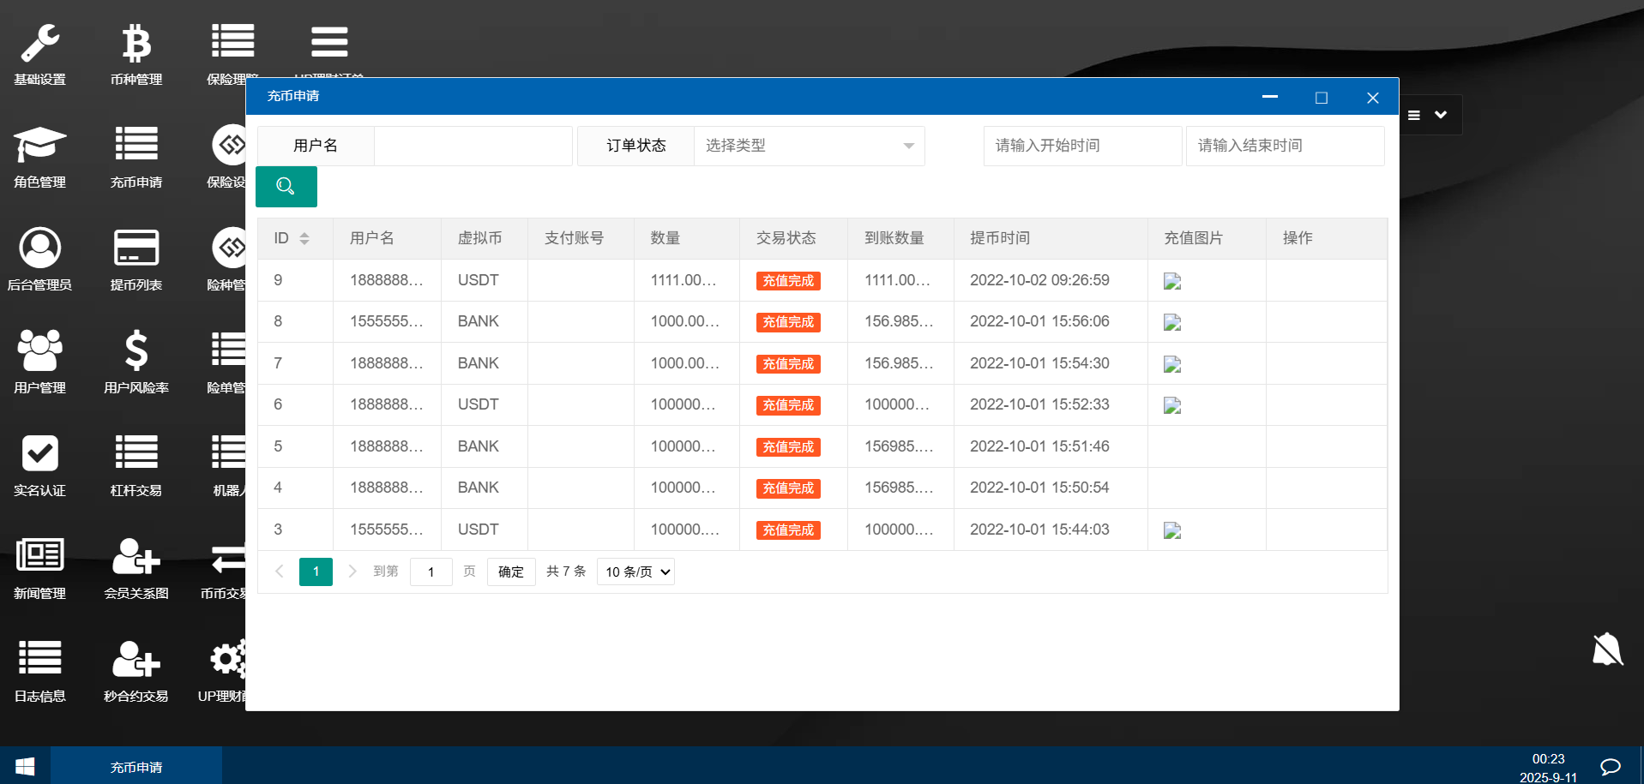Viewport: 1644px width, 784px height.
Task: Open the 基础设置 wrench icon
Action: (39, 45)
